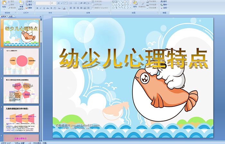Viewport: 225px width, 144px height.
Task: Open the font name dropdown
Action: point(49,3)
